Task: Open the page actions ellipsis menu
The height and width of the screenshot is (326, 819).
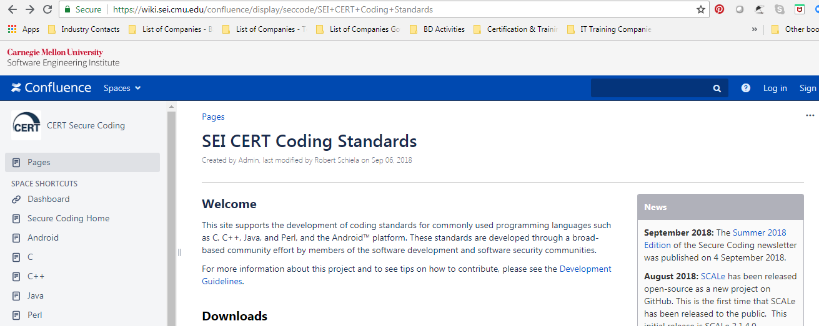Action: pyautogui.click(x=810, y=115)
